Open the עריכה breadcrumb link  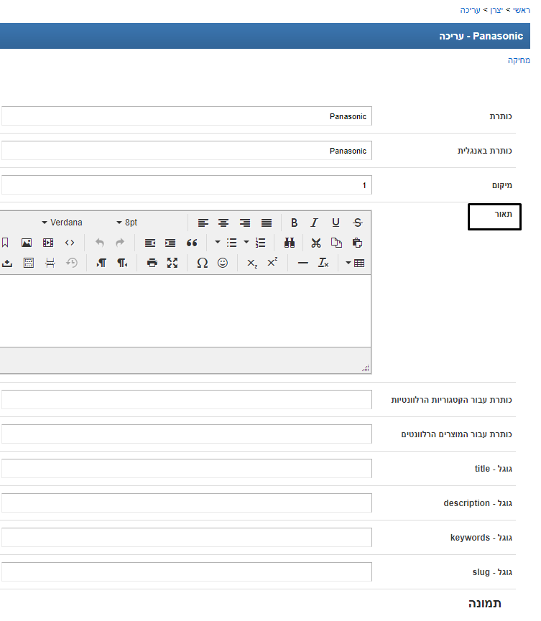click(470, 10)
